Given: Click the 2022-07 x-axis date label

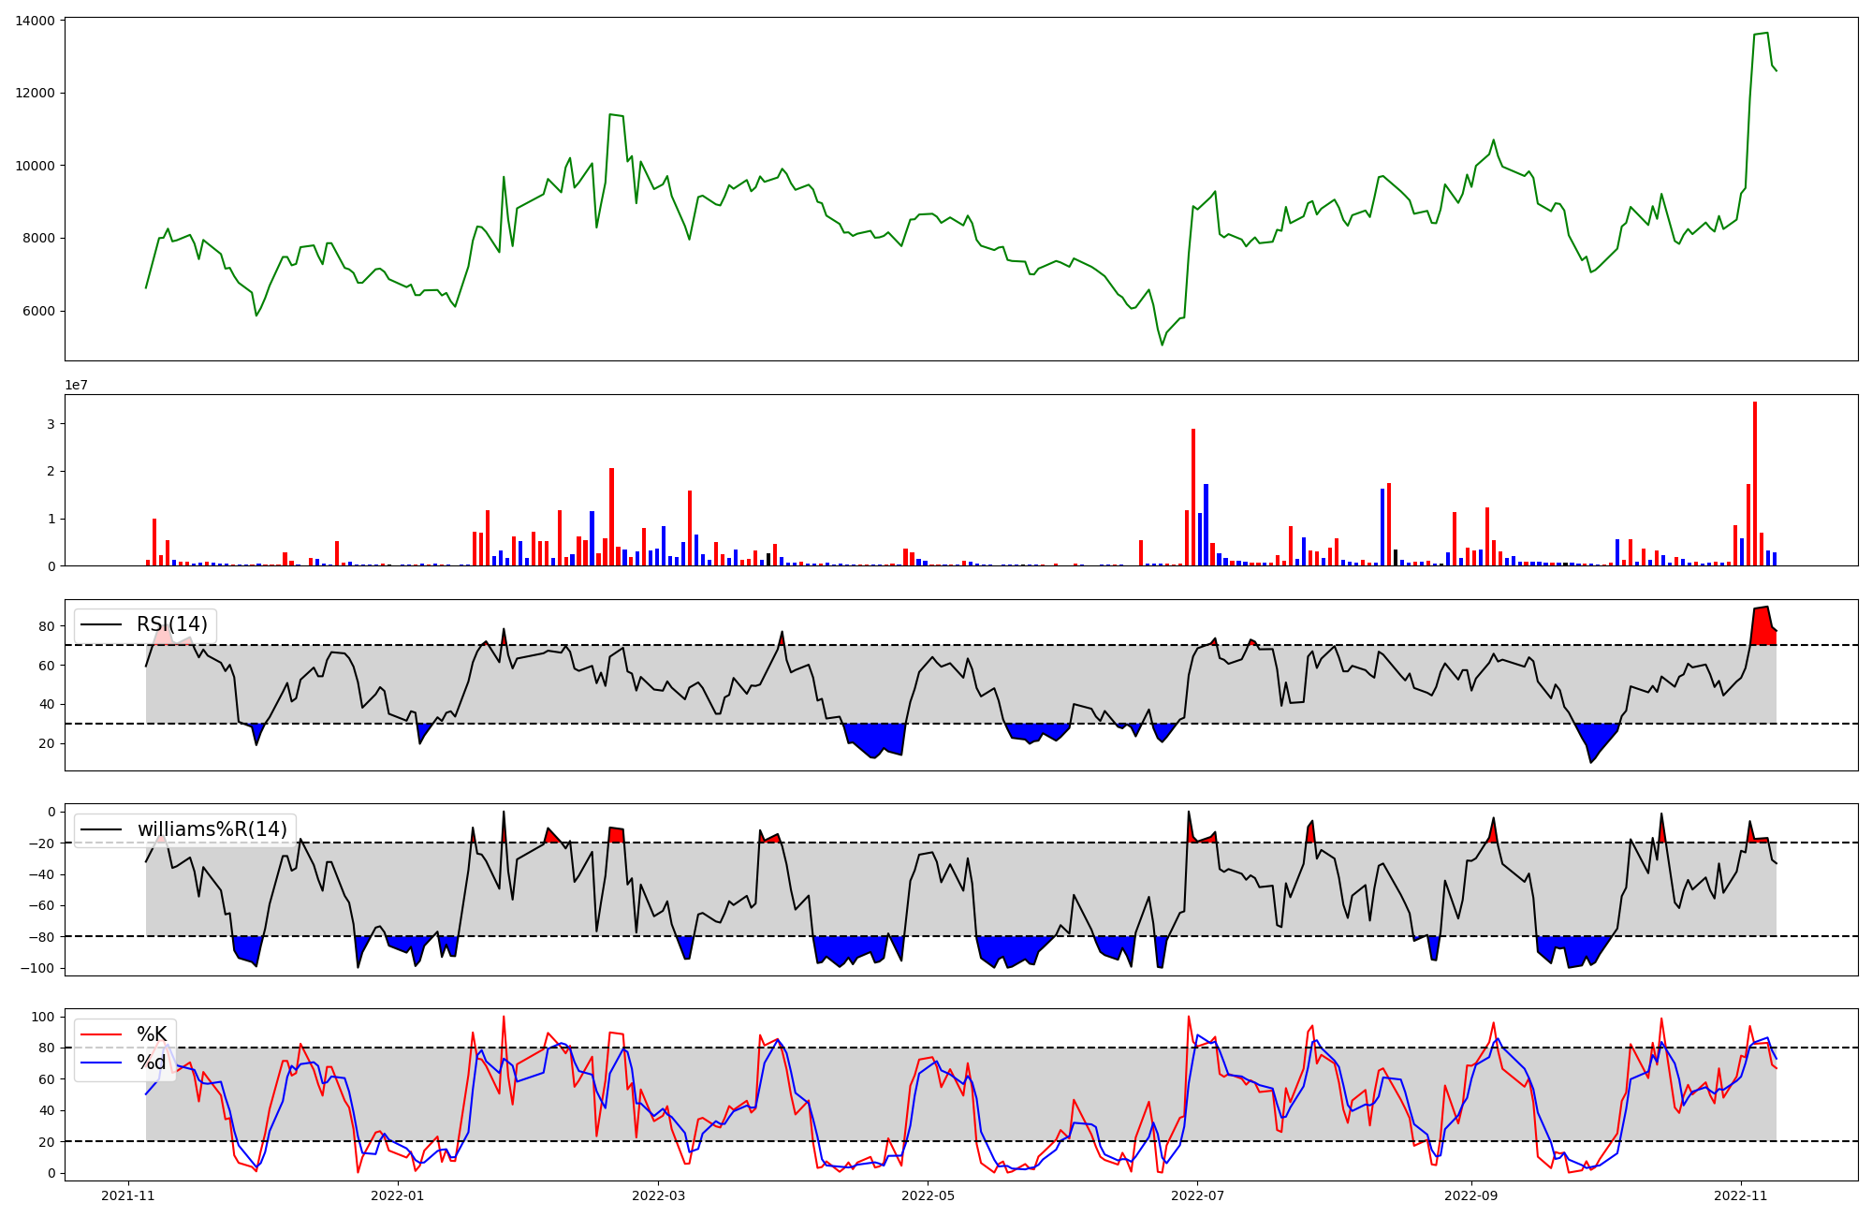Looking at the screenshot, I should point(1197,1195).
